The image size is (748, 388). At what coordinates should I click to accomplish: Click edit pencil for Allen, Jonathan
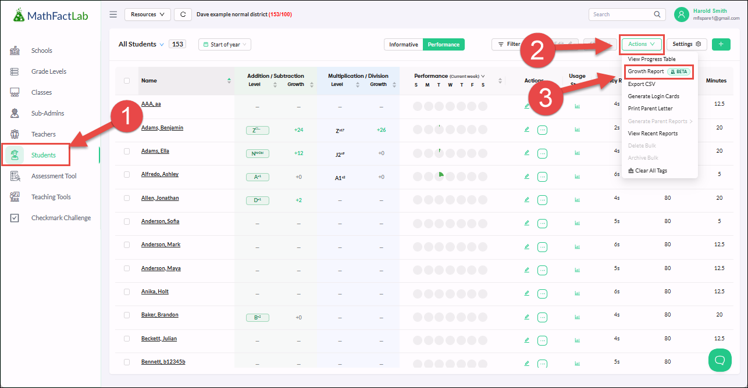[x=527, y=199]
